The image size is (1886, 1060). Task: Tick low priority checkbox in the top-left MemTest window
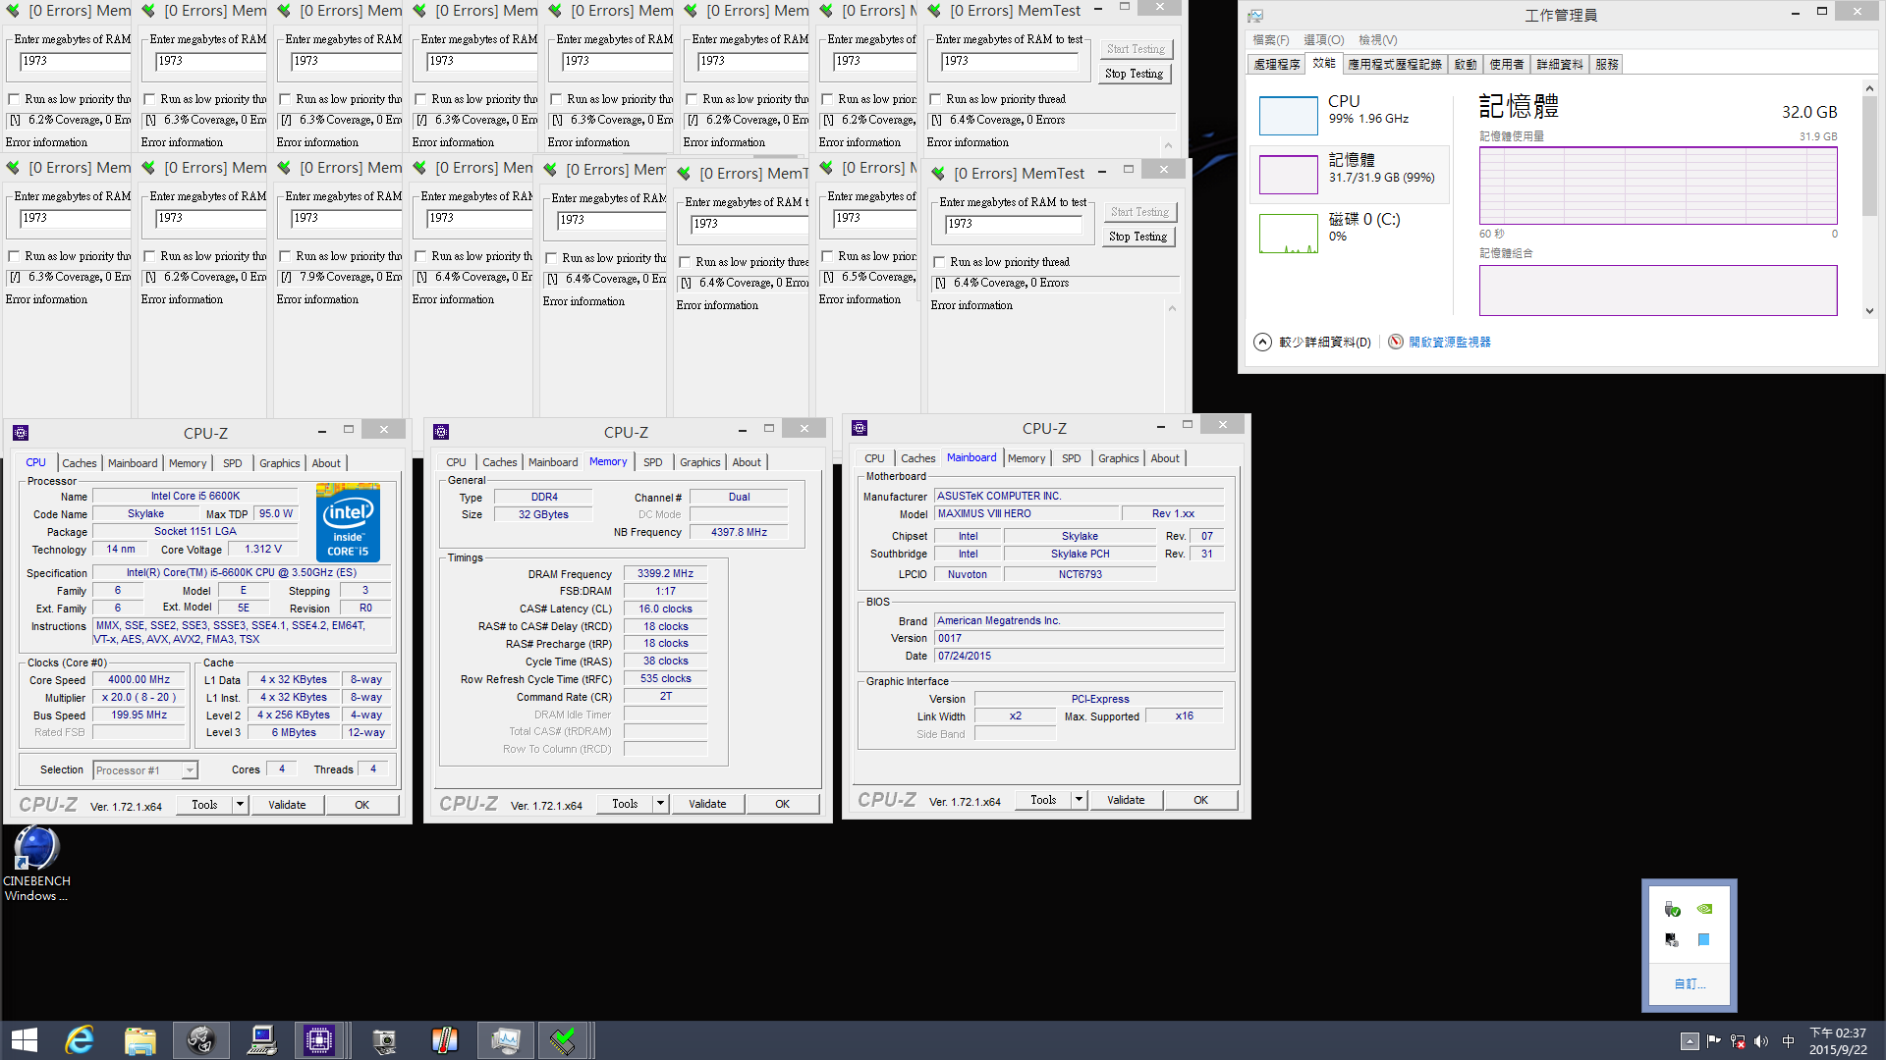[14, 99]
